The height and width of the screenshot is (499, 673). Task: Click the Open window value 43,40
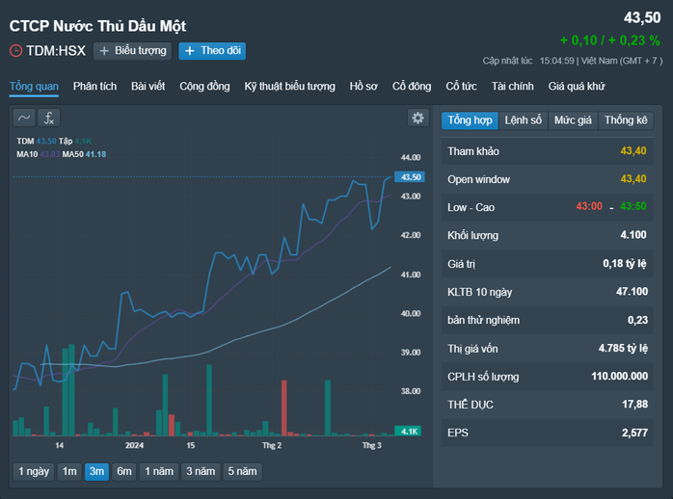[x=633, y=179]
